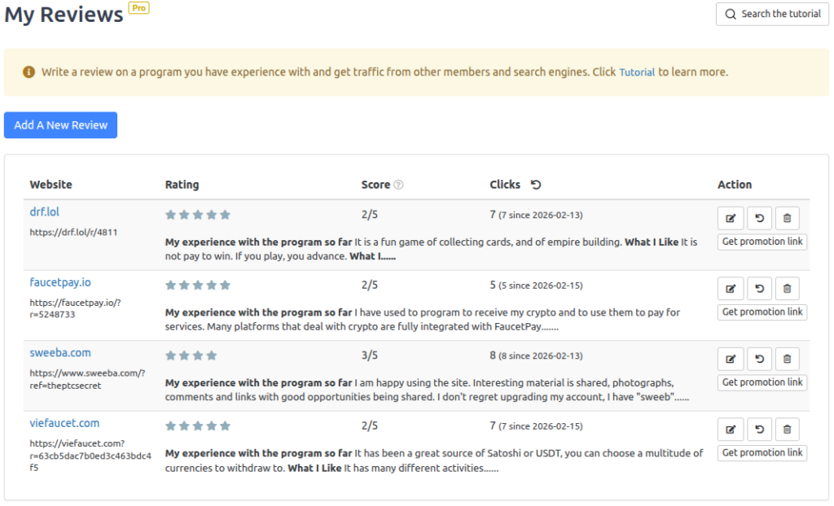Edit the faucetpay.io review

tap(731, 289)
